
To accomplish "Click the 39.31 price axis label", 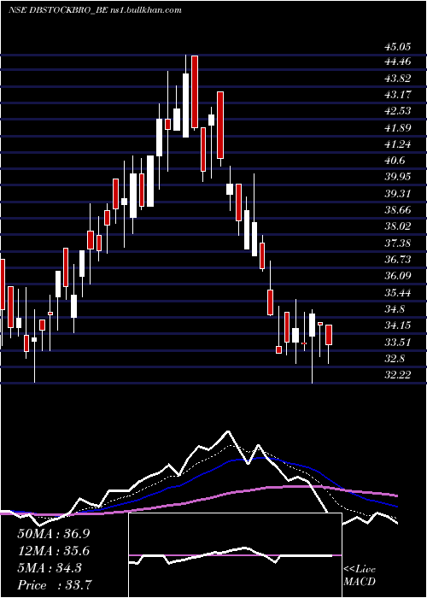I will 397,194.
